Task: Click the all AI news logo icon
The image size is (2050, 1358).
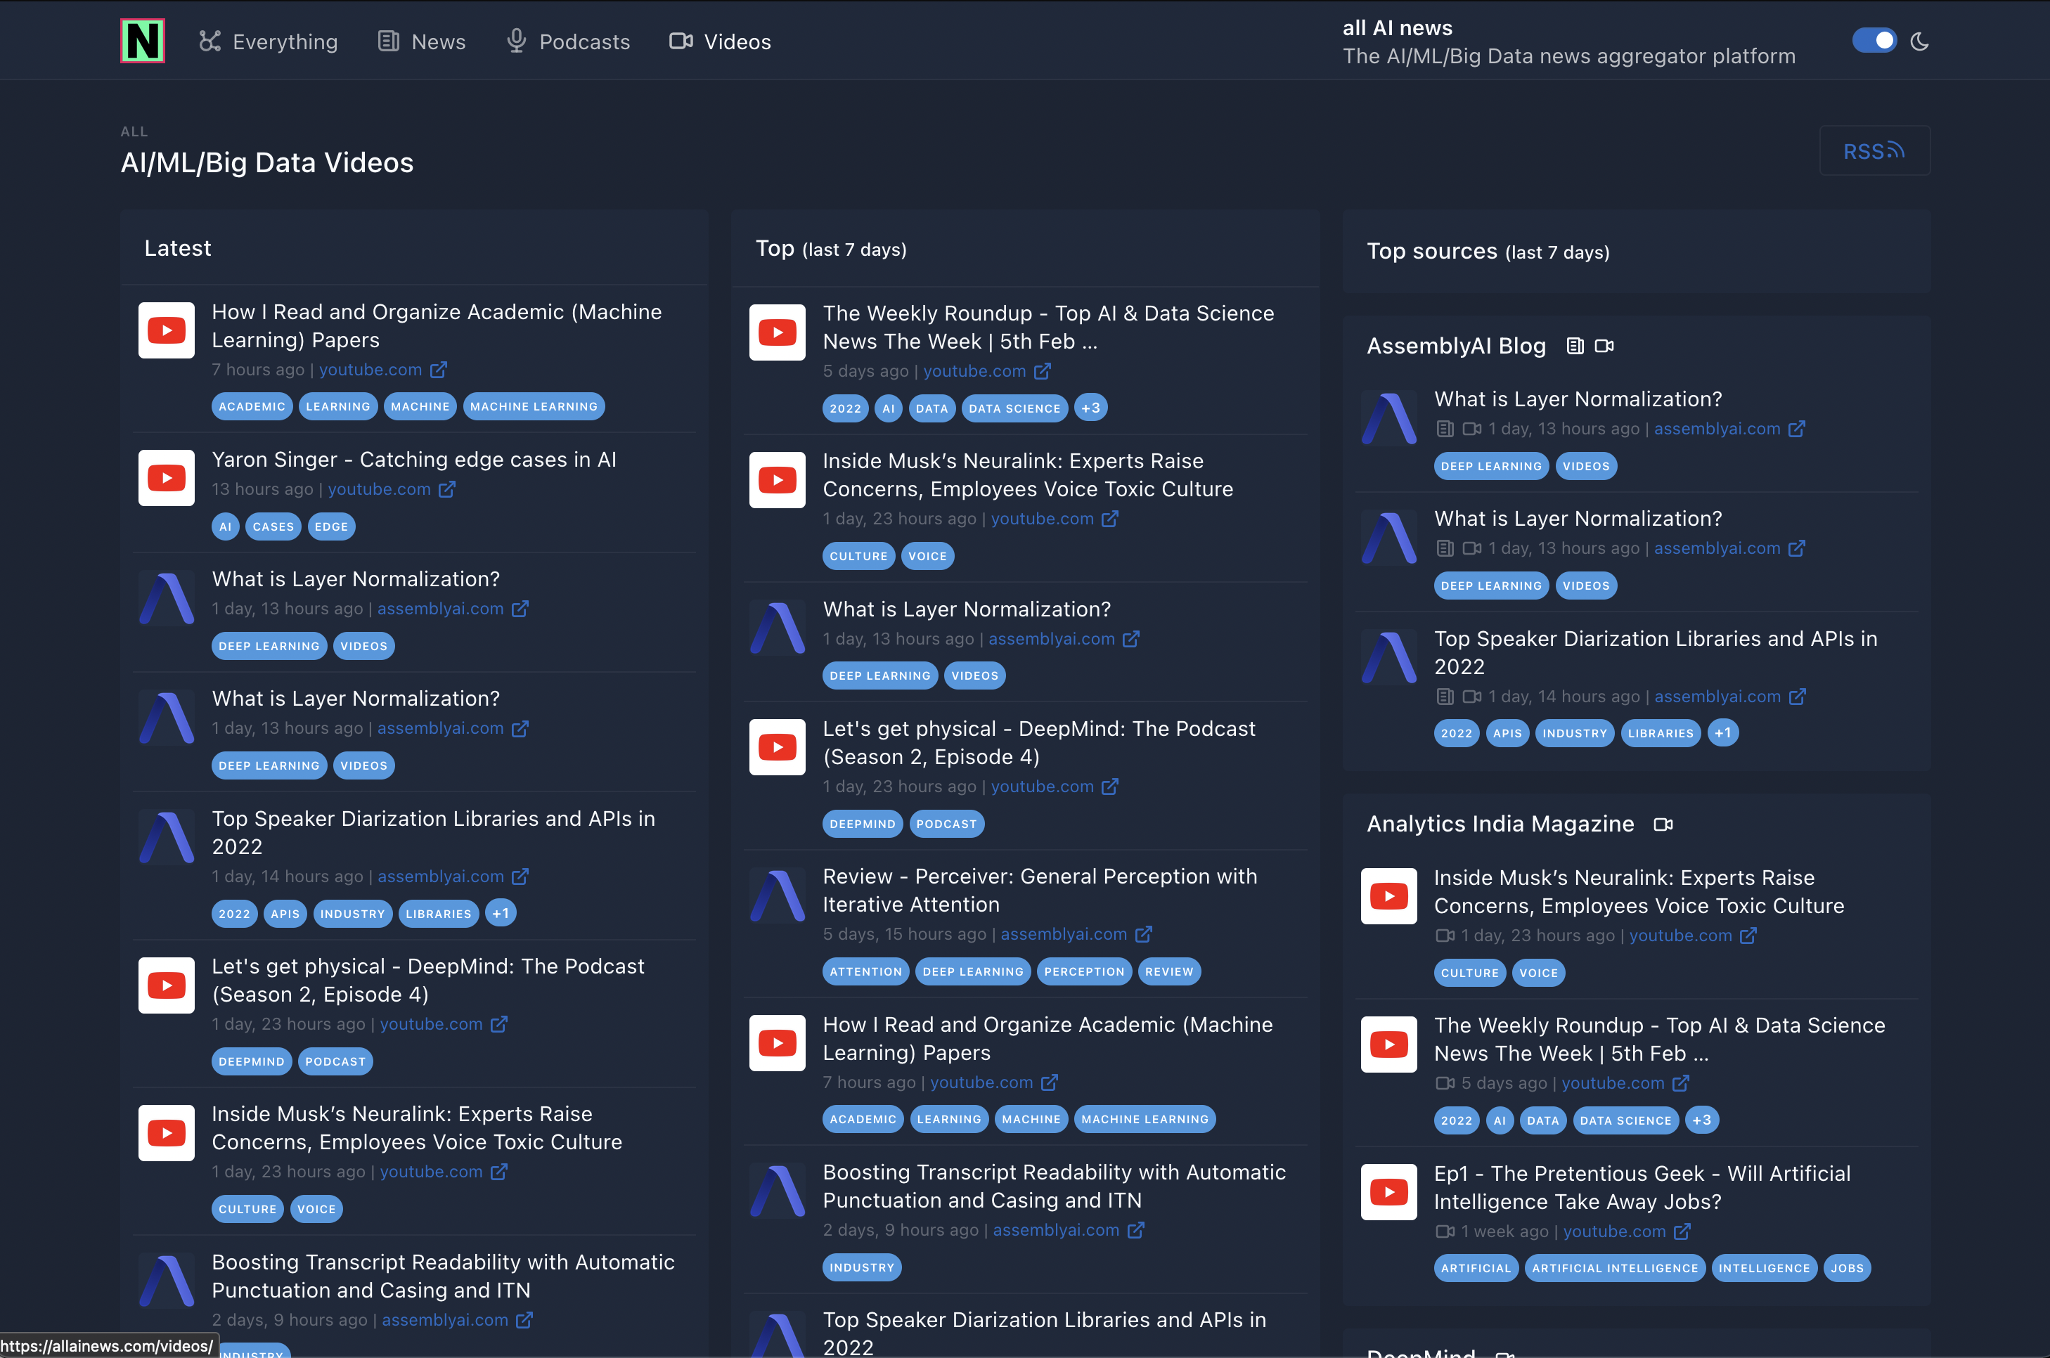Action: 142,40
